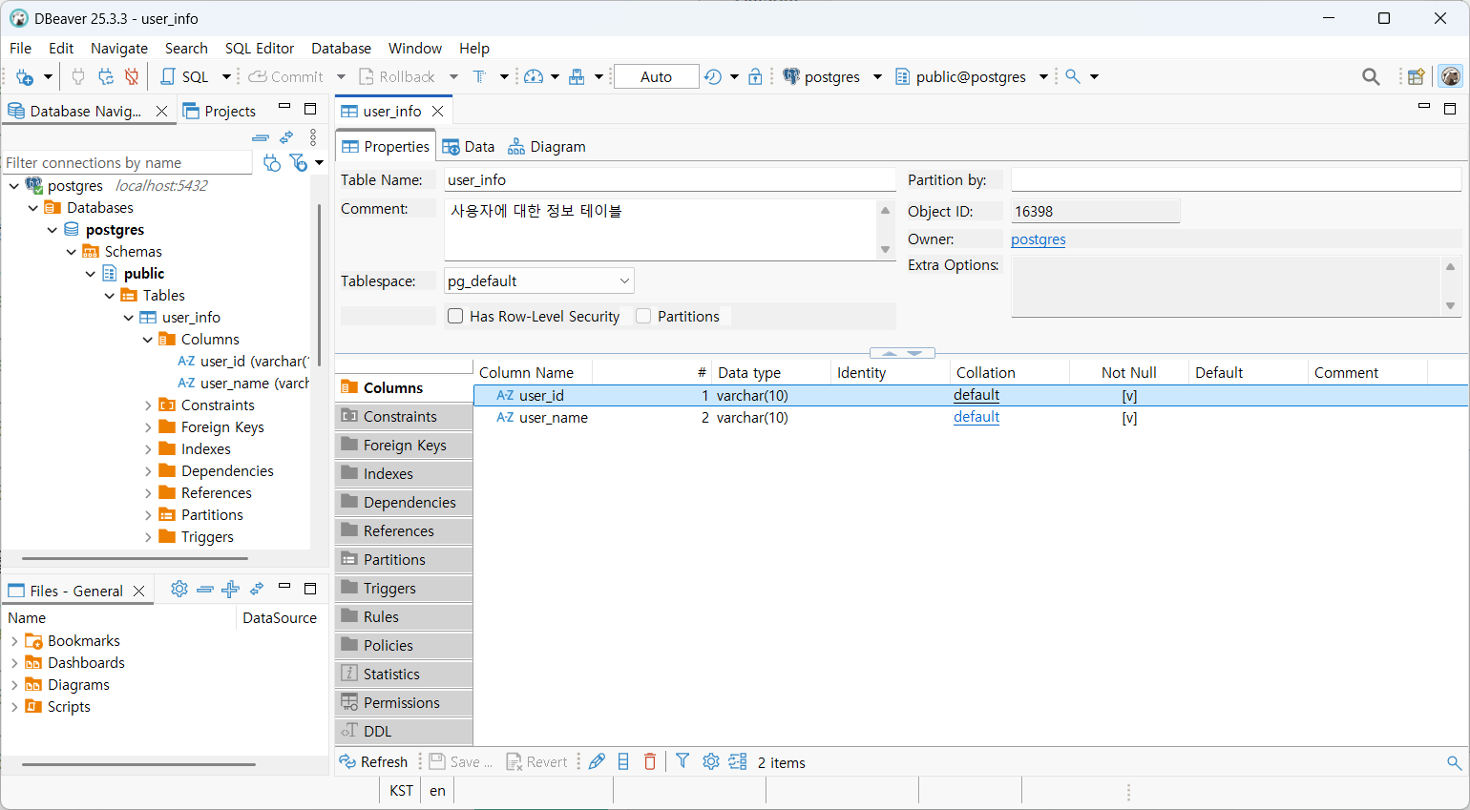Click the search magnifier in bottom right corner

tap(1454, 762)
